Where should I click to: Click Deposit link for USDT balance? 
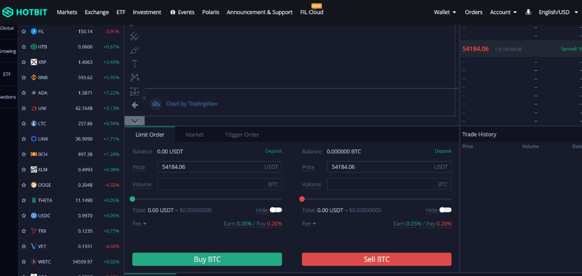(273, 151)
